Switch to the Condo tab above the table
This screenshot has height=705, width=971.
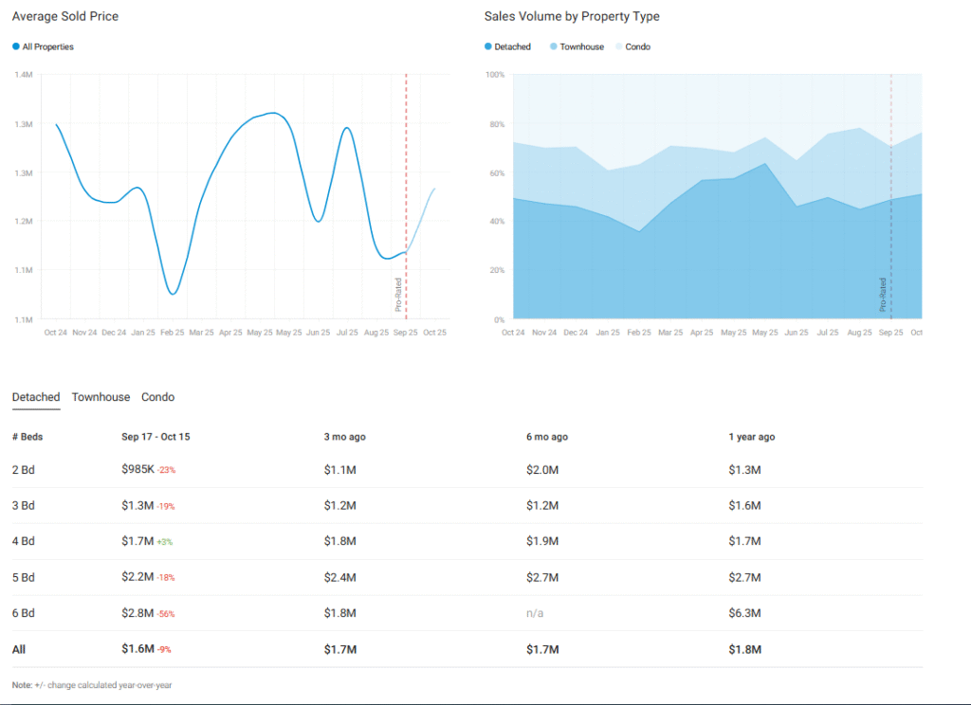tap(157, 397)
